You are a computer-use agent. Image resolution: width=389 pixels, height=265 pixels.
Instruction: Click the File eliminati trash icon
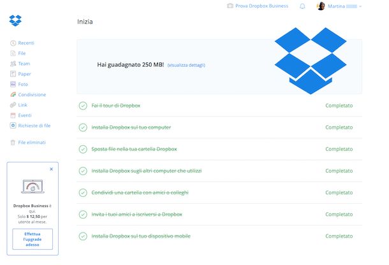(13, 143)
